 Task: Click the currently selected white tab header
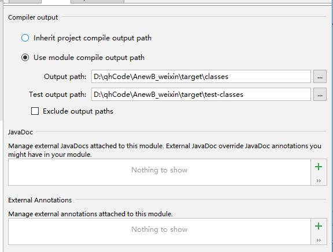[56, 1]
